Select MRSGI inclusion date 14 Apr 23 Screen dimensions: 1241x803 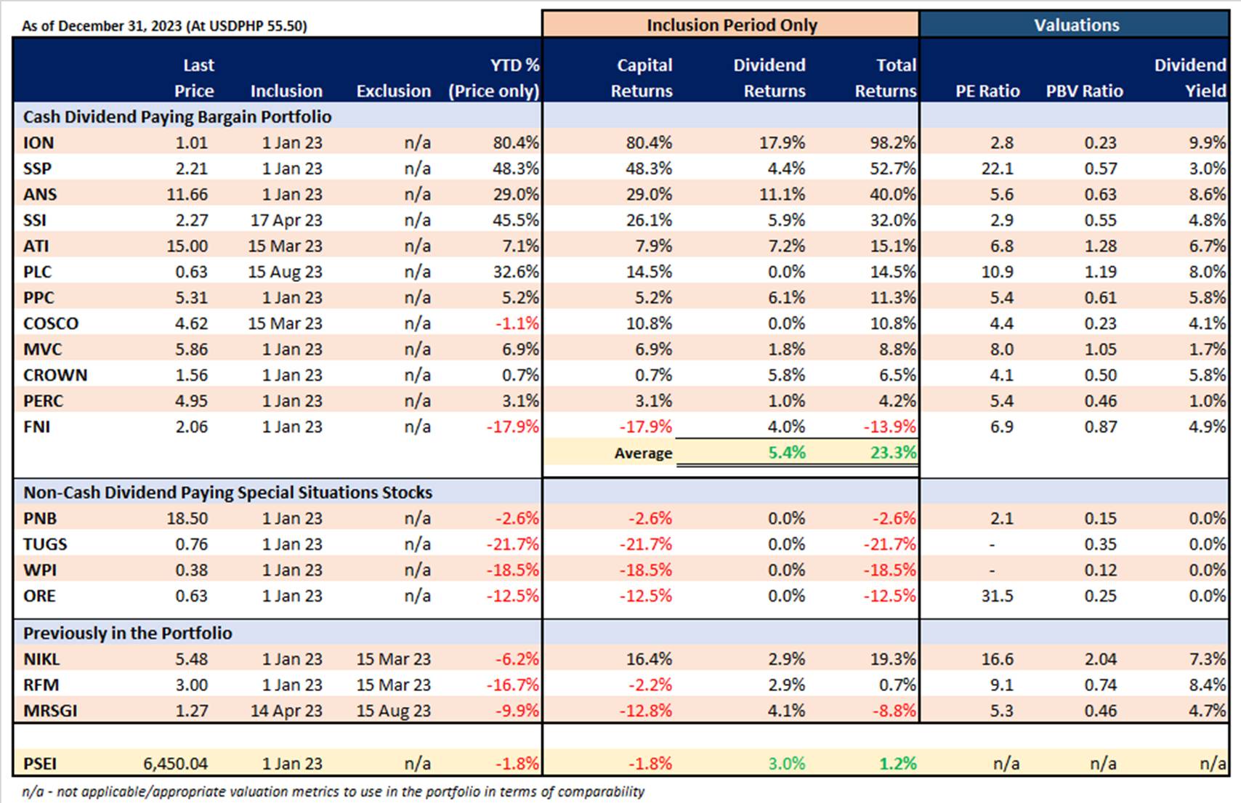[x=286, y=711]
